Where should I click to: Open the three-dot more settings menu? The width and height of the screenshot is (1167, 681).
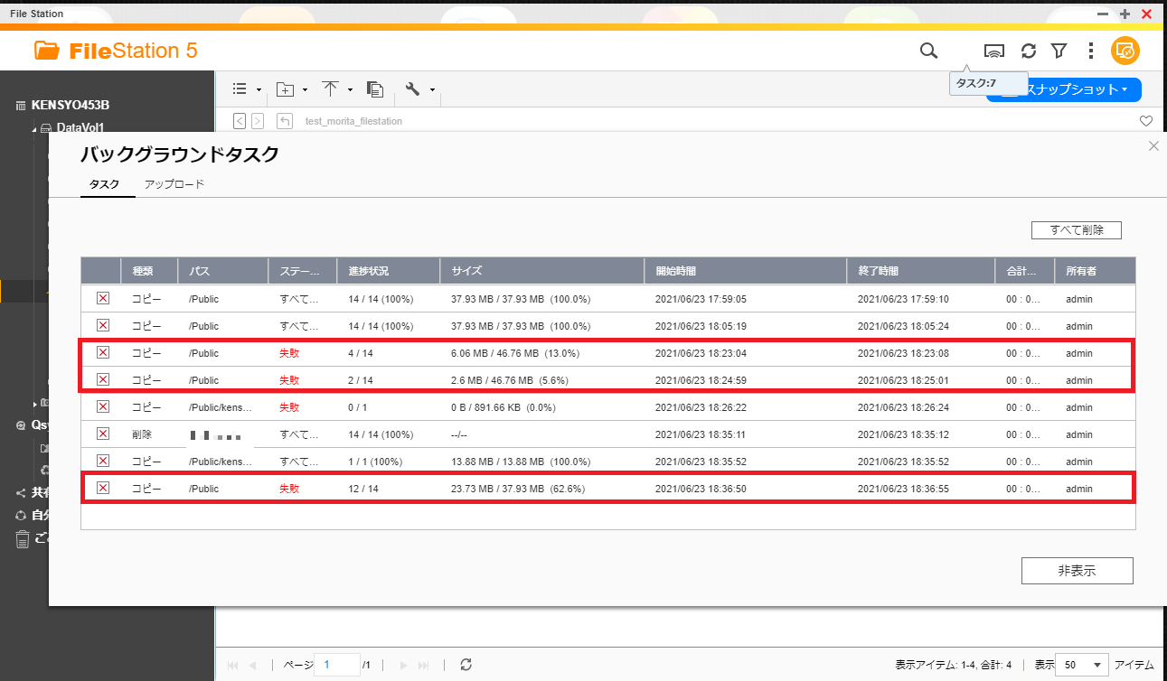pos(1091,51)
